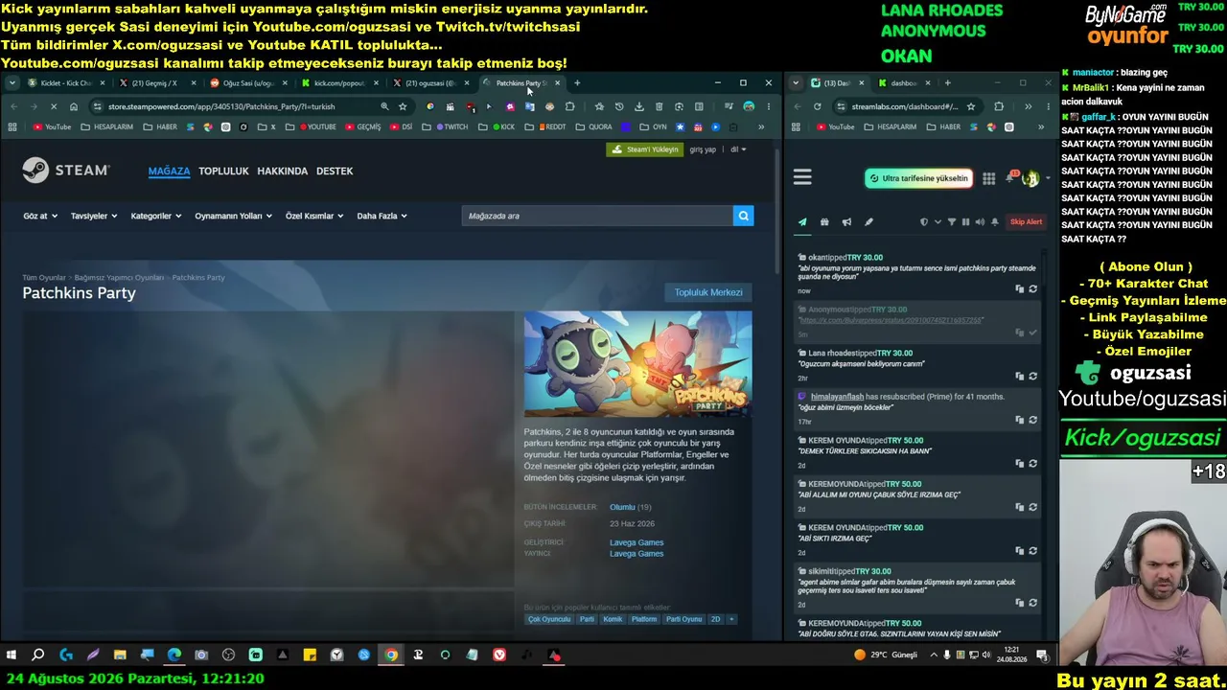The image size is (1227, 690).
Task: Click the Çok Oyunculu tag
Action: pyautogui.click(x=549, y=619)
